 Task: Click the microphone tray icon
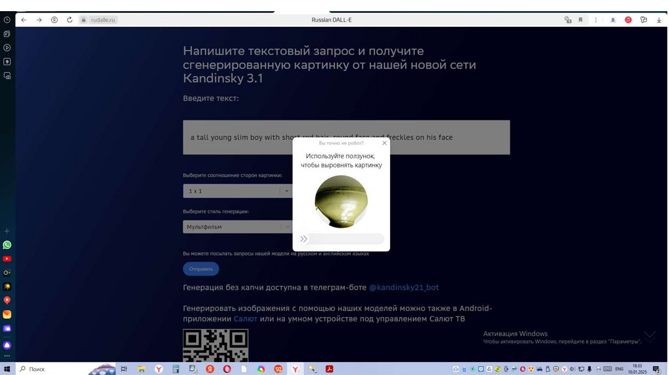tap(589, 369)
